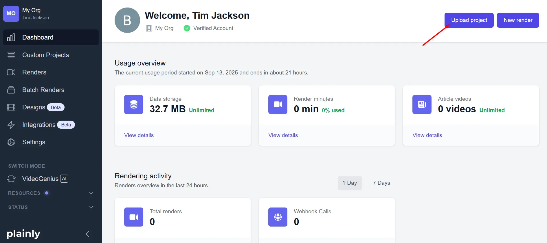547x243 pixels.
Task: Expand the RESOURCES section chevron
Action: click(x=91, y=193)
